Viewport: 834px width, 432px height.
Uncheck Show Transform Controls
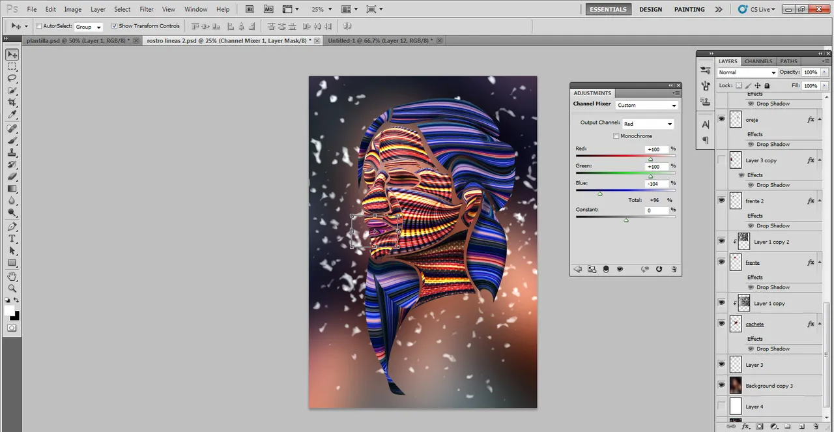(x=114, y=26)
